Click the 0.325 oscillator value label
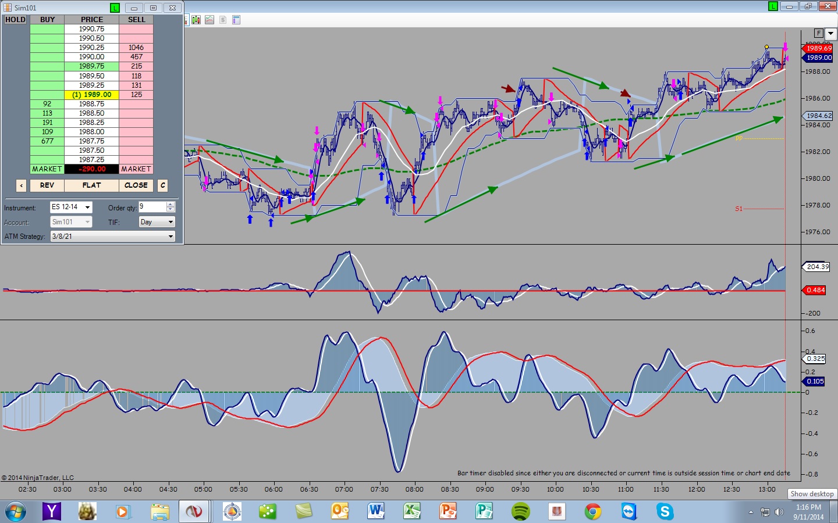This screenshot has height=523, width=838. tap(815, 359)
